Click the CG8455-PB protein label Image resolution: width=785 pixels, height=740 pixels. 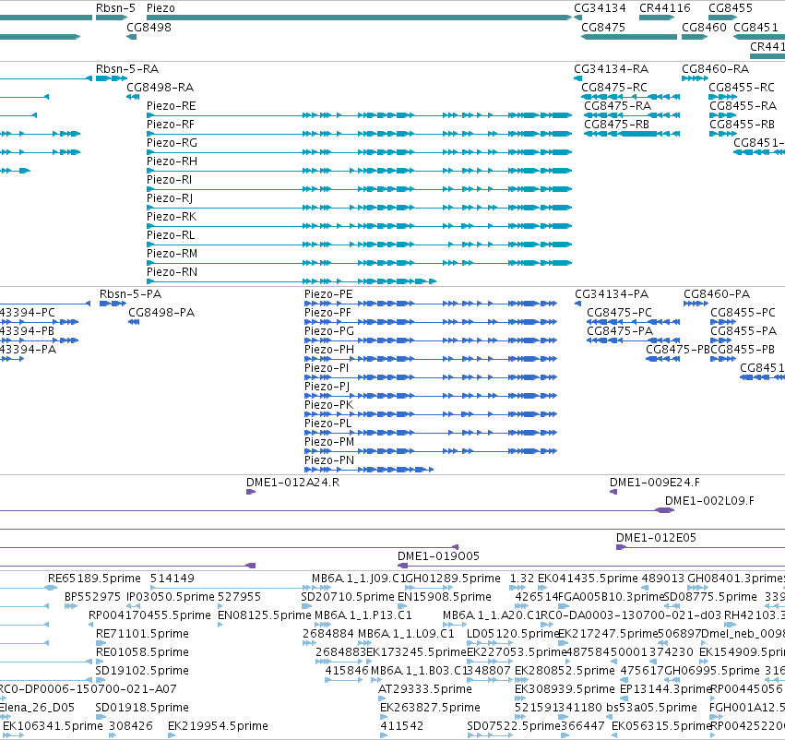coord(743,350)
